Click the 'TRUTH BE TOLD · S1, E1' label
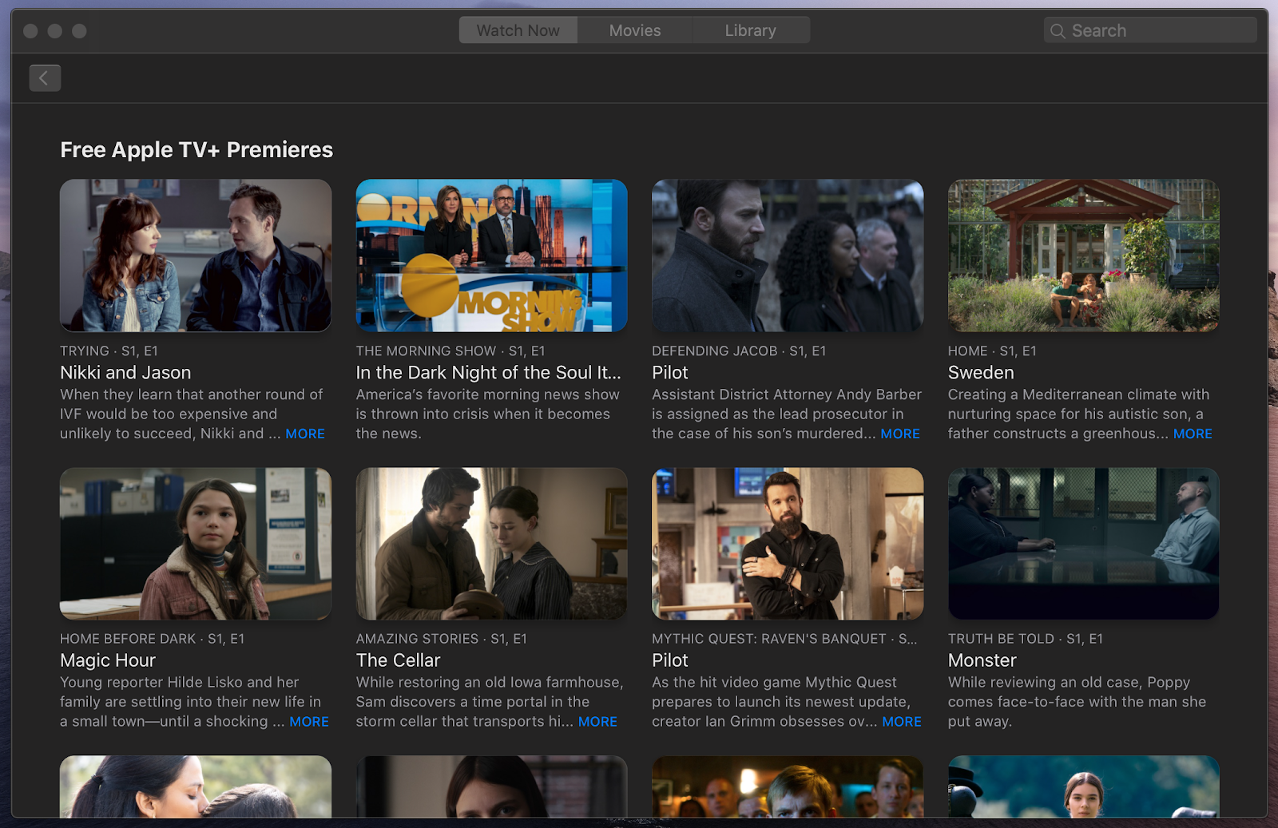1278x828 pixels. (1025, 639)
